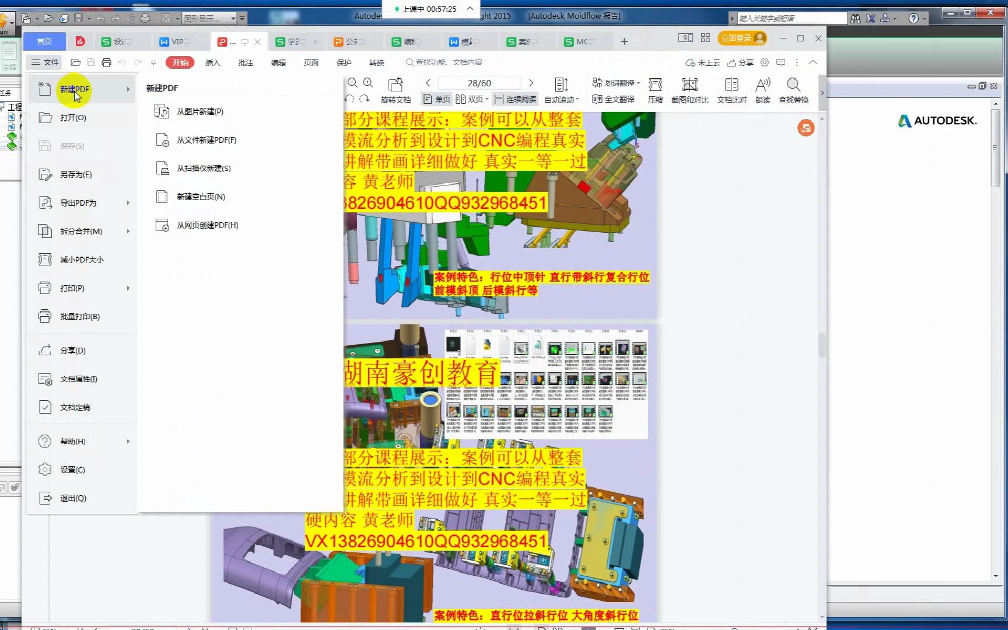1008x630 pixels.
Task: Click 另存为(E) menu entry
Action: [82, 174]
